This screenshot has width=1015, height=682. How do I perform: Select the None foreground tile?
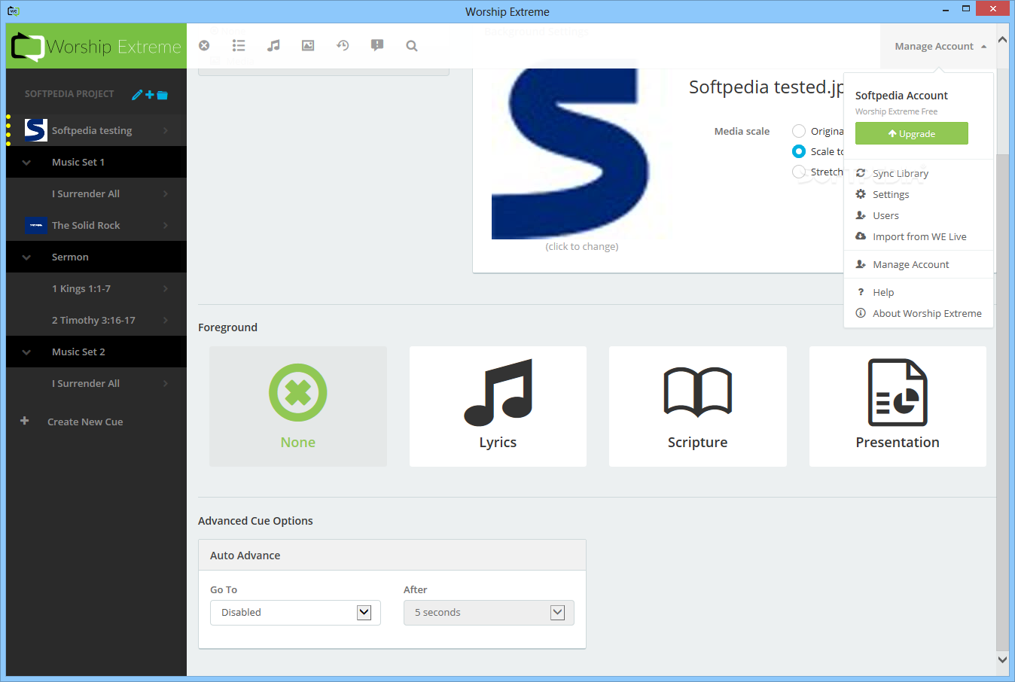(298, 406)
